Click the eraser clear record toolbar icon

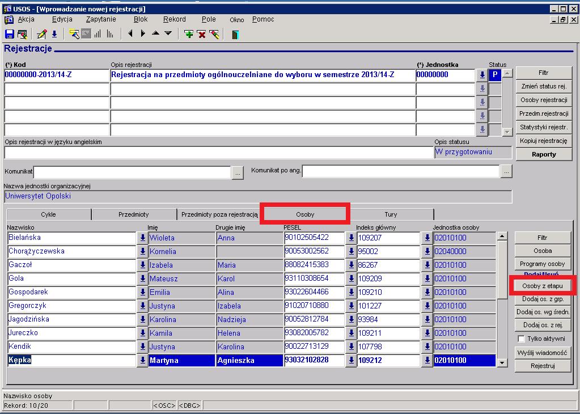click(x=214, y=35)
